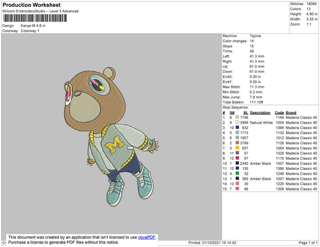320x247 pixels.
Task: Click 'Madeira Classic 40' brand in stop 1
Action: coord(301,118)
